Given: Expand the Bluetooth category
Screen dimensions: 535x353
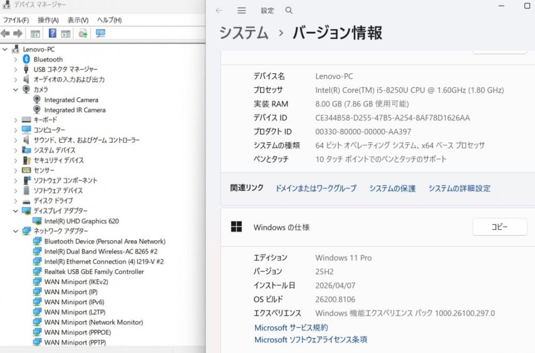Looking at the screenshot, I should [16, 59].
